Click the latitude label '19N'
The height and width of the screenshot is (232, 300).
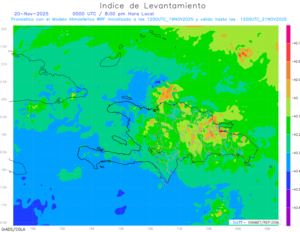4,135
